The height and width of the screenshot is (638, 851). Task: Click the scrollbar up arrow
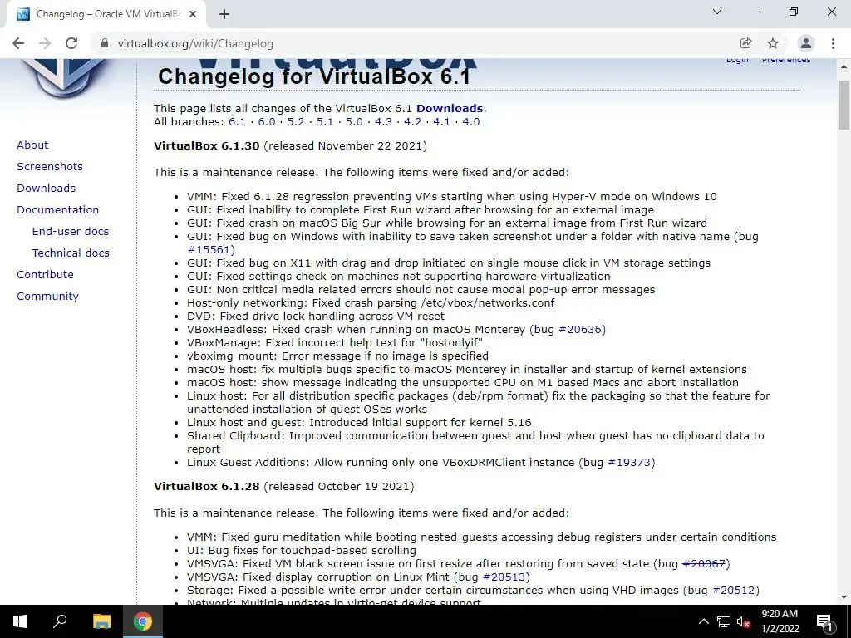tap(844, 66)
